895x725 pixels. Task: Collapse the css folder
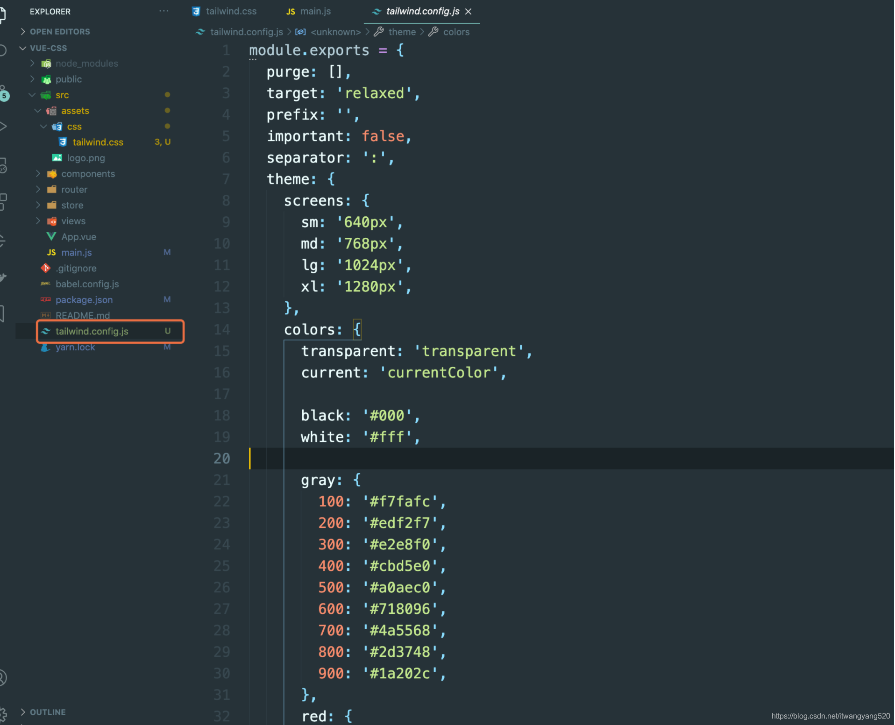pos(43,127)
